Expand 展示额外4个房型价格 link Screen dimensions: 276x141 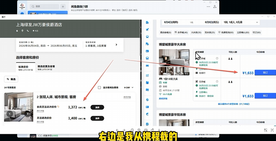point(234,104)
